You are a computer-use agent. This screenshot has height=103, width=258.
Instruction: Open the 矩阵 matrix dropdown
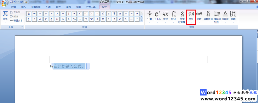pos(233,17)
